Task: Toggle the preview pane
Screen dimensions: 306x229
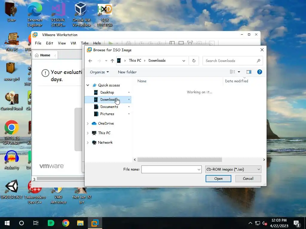Action: pos(249,72)
